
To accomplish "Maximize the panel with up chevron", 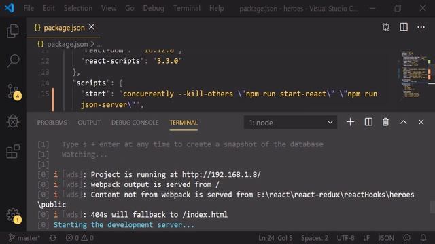I will tap(403, 122).
